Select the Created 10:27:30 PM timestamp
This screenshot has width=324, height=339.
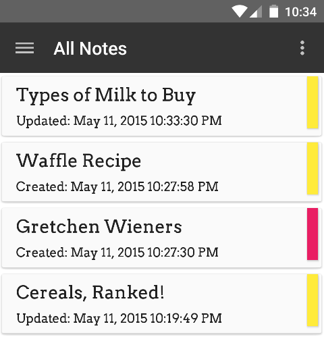pos(117,253)
